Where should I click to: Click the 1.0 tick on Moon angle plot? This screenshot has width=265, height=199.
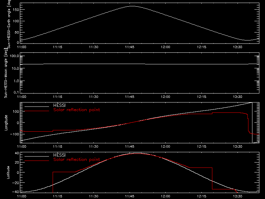click(16, 81)
